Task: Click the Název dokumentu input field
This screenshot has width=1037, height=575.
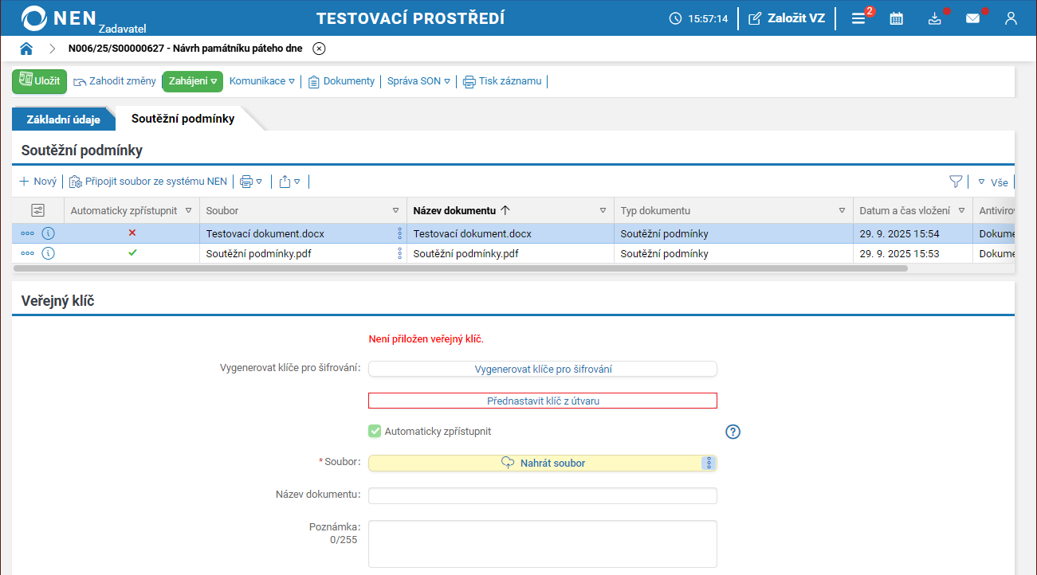Action: tap(543, 496)
